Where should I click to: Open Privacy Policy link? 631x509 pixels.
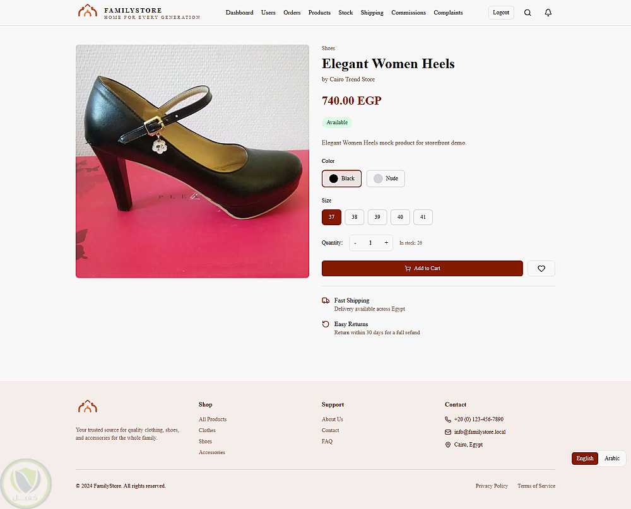[492, 486]
